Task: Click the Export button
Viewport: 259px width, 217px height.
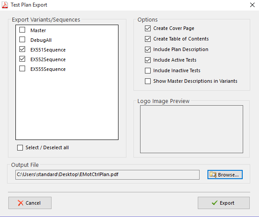Action: click(x=224, y=203)
